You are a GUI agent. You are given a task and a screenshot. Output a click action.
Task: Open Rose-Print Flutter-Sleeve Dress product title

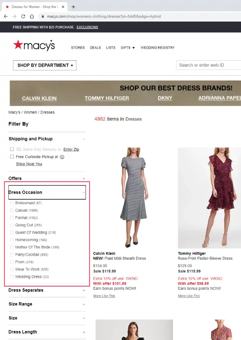(205, 258)
